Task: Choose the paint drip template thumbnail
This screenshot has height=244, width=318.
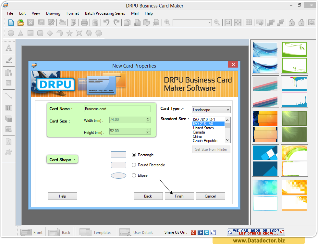Action: coord(295,92)
